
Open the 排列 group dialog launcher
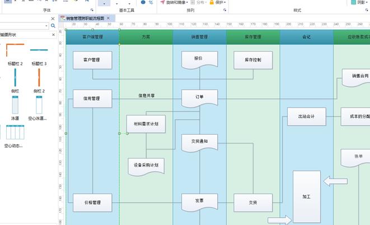tap(224, 10)
